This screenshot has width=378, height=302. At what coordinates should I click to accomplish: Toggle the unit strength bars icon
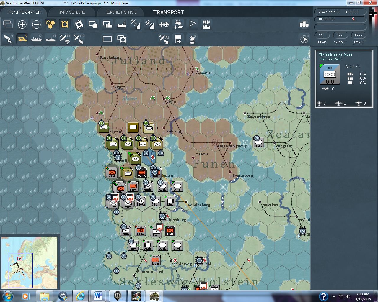point(107,24)
